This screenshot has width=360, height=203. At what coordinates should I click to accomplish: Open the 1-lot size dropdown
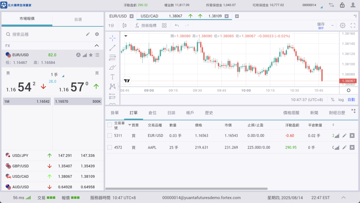[x=63, y=76]
